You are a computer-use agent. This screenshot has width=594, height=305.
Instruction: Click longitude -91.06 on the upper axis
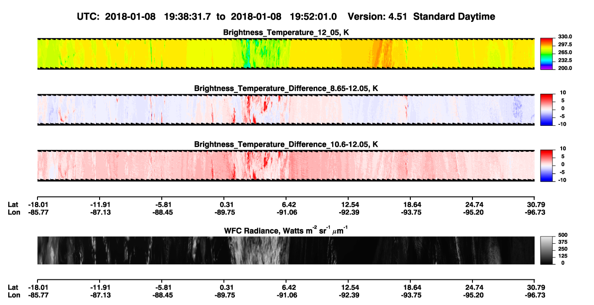coord(286,212)
